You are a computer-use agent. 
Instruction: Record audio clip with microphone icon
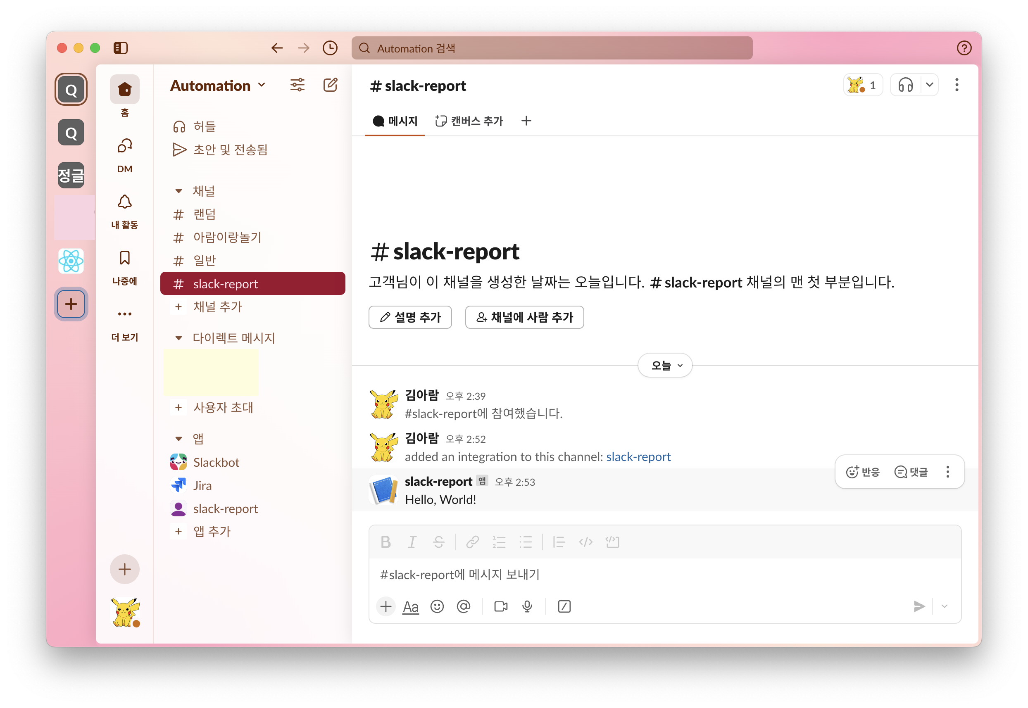coord(527,606)
